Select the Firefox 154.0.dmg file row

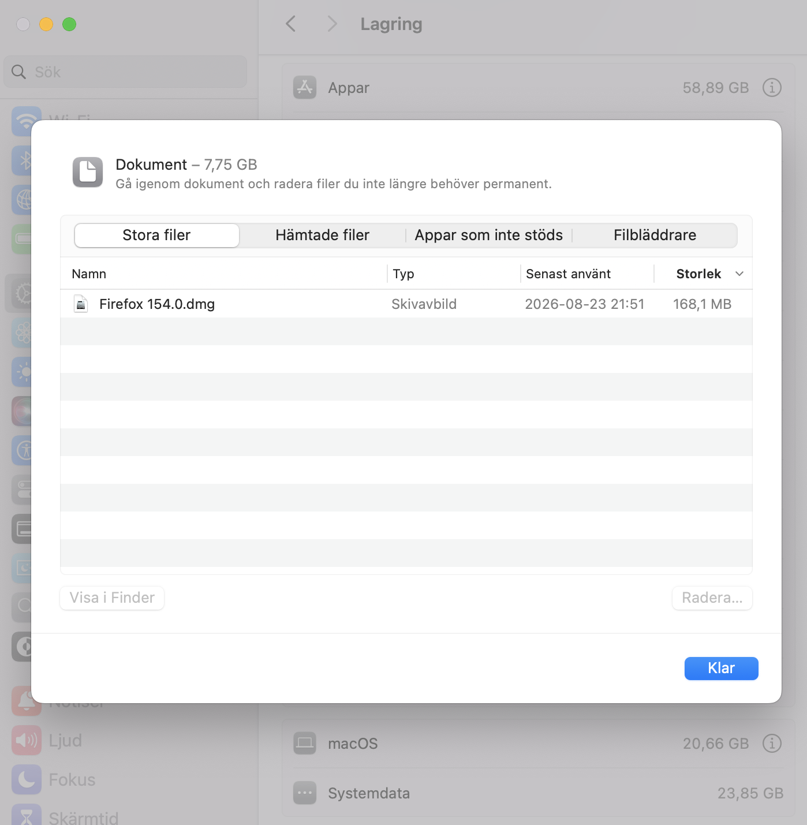point(406,304)
